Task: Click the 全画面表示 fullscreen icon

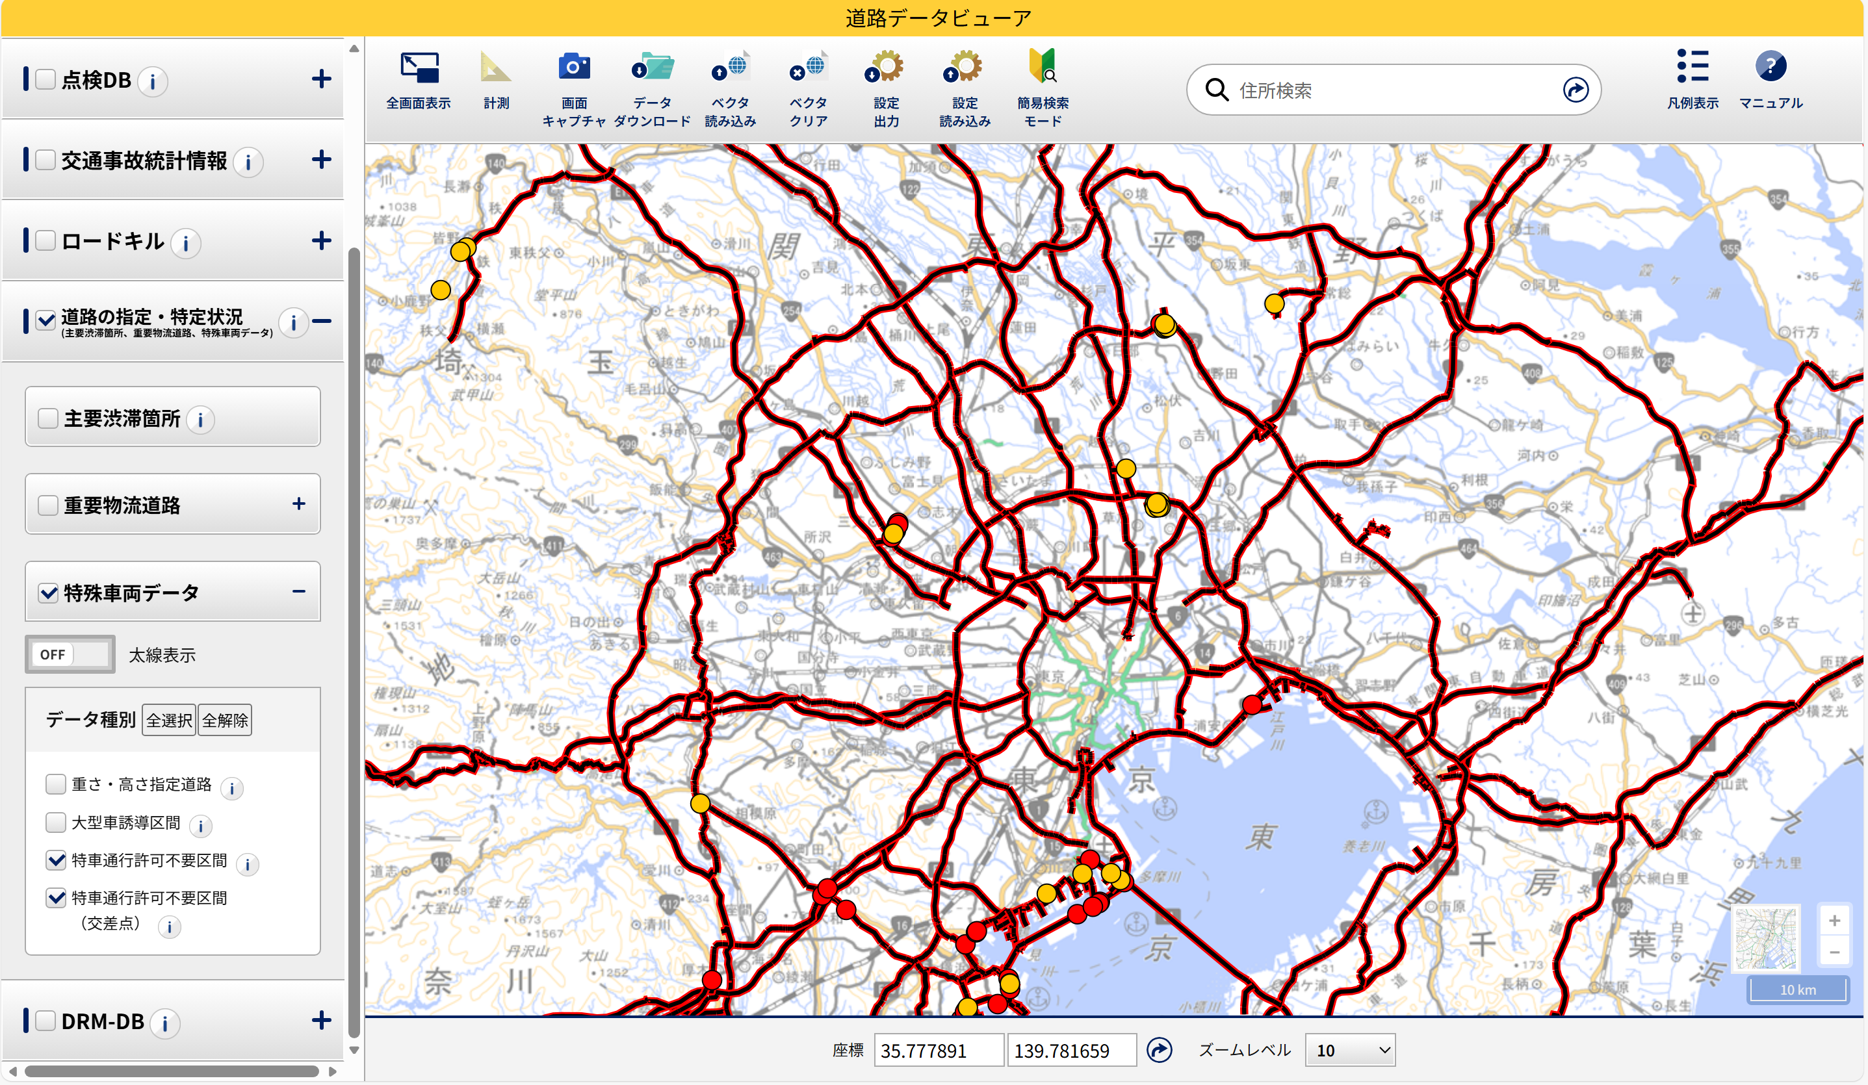Action: coord(419,68)
